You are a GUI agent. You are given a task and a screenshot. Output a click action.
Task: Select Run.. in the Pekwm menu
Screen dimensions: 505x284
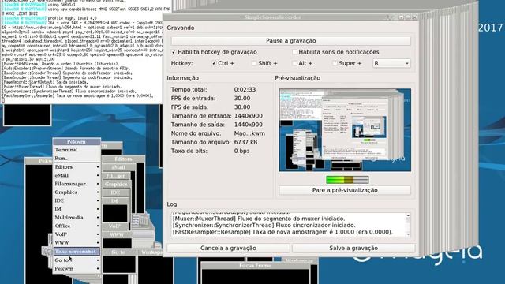click(77, 158)
